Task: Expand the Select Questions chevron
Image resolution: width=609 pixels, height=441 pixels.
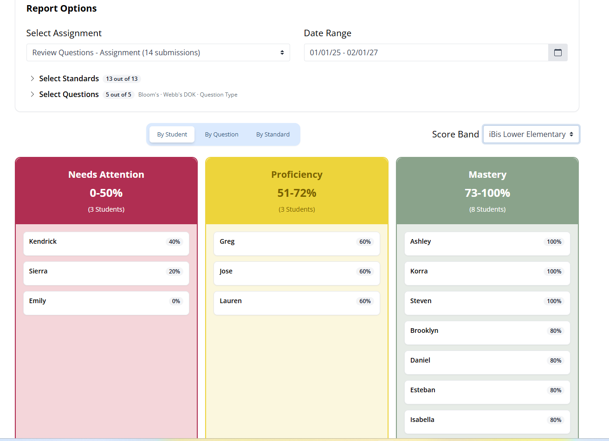Action: click(x=32, y=94)
